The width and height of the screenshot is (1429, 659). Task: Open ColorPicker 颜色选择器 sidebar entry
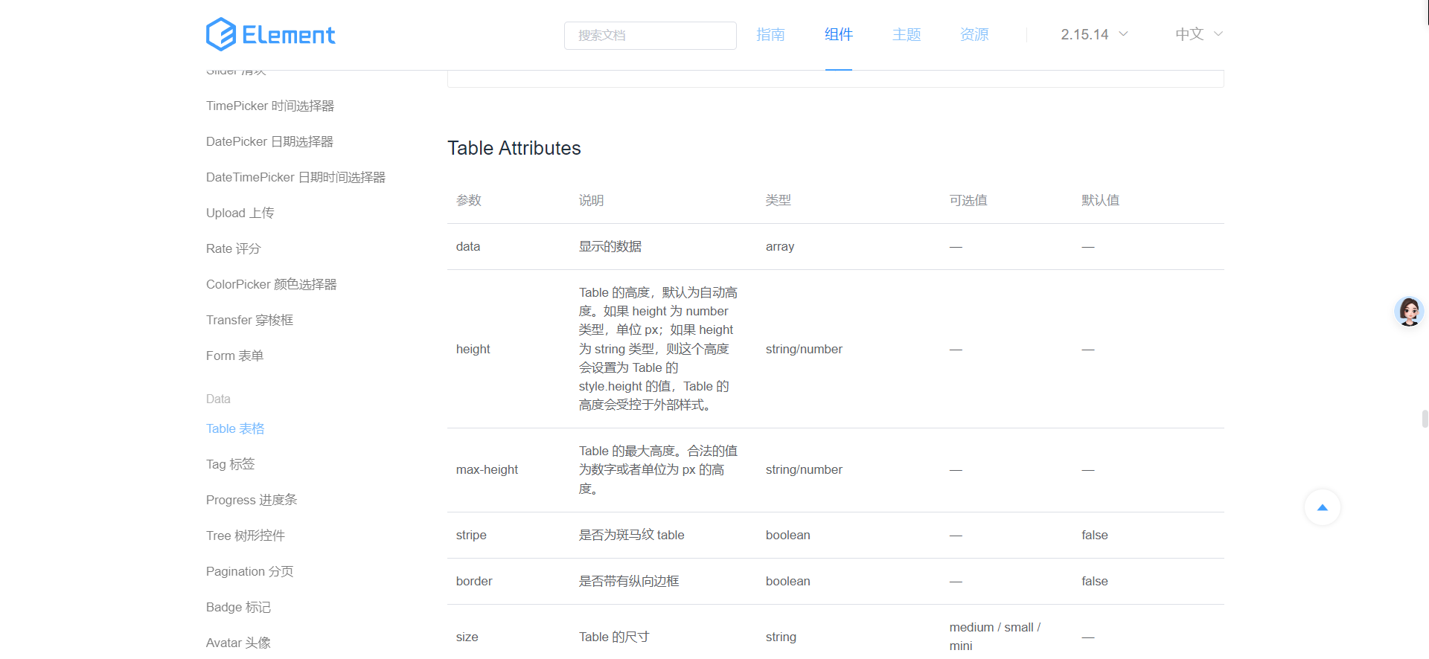[271, 285]
